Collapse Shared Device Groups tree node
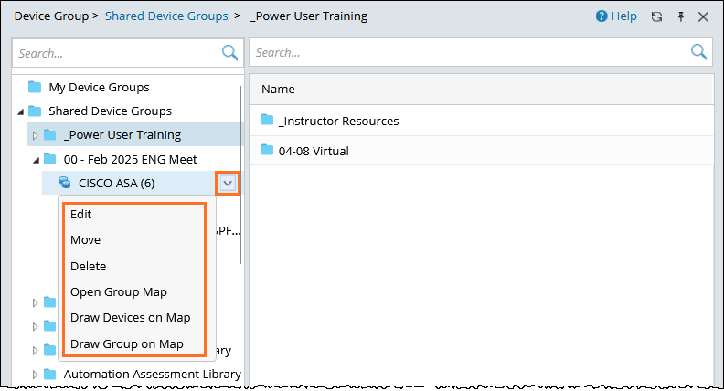This screenshot has height=391, width=724. [x=21, y=111]
